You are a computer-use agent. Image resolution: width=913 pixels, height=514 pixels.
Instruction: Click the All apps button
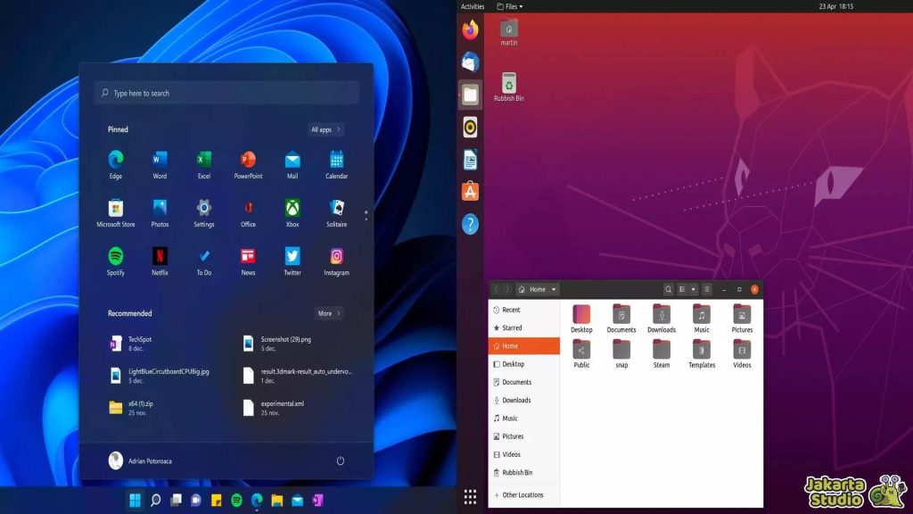point(323,128)
